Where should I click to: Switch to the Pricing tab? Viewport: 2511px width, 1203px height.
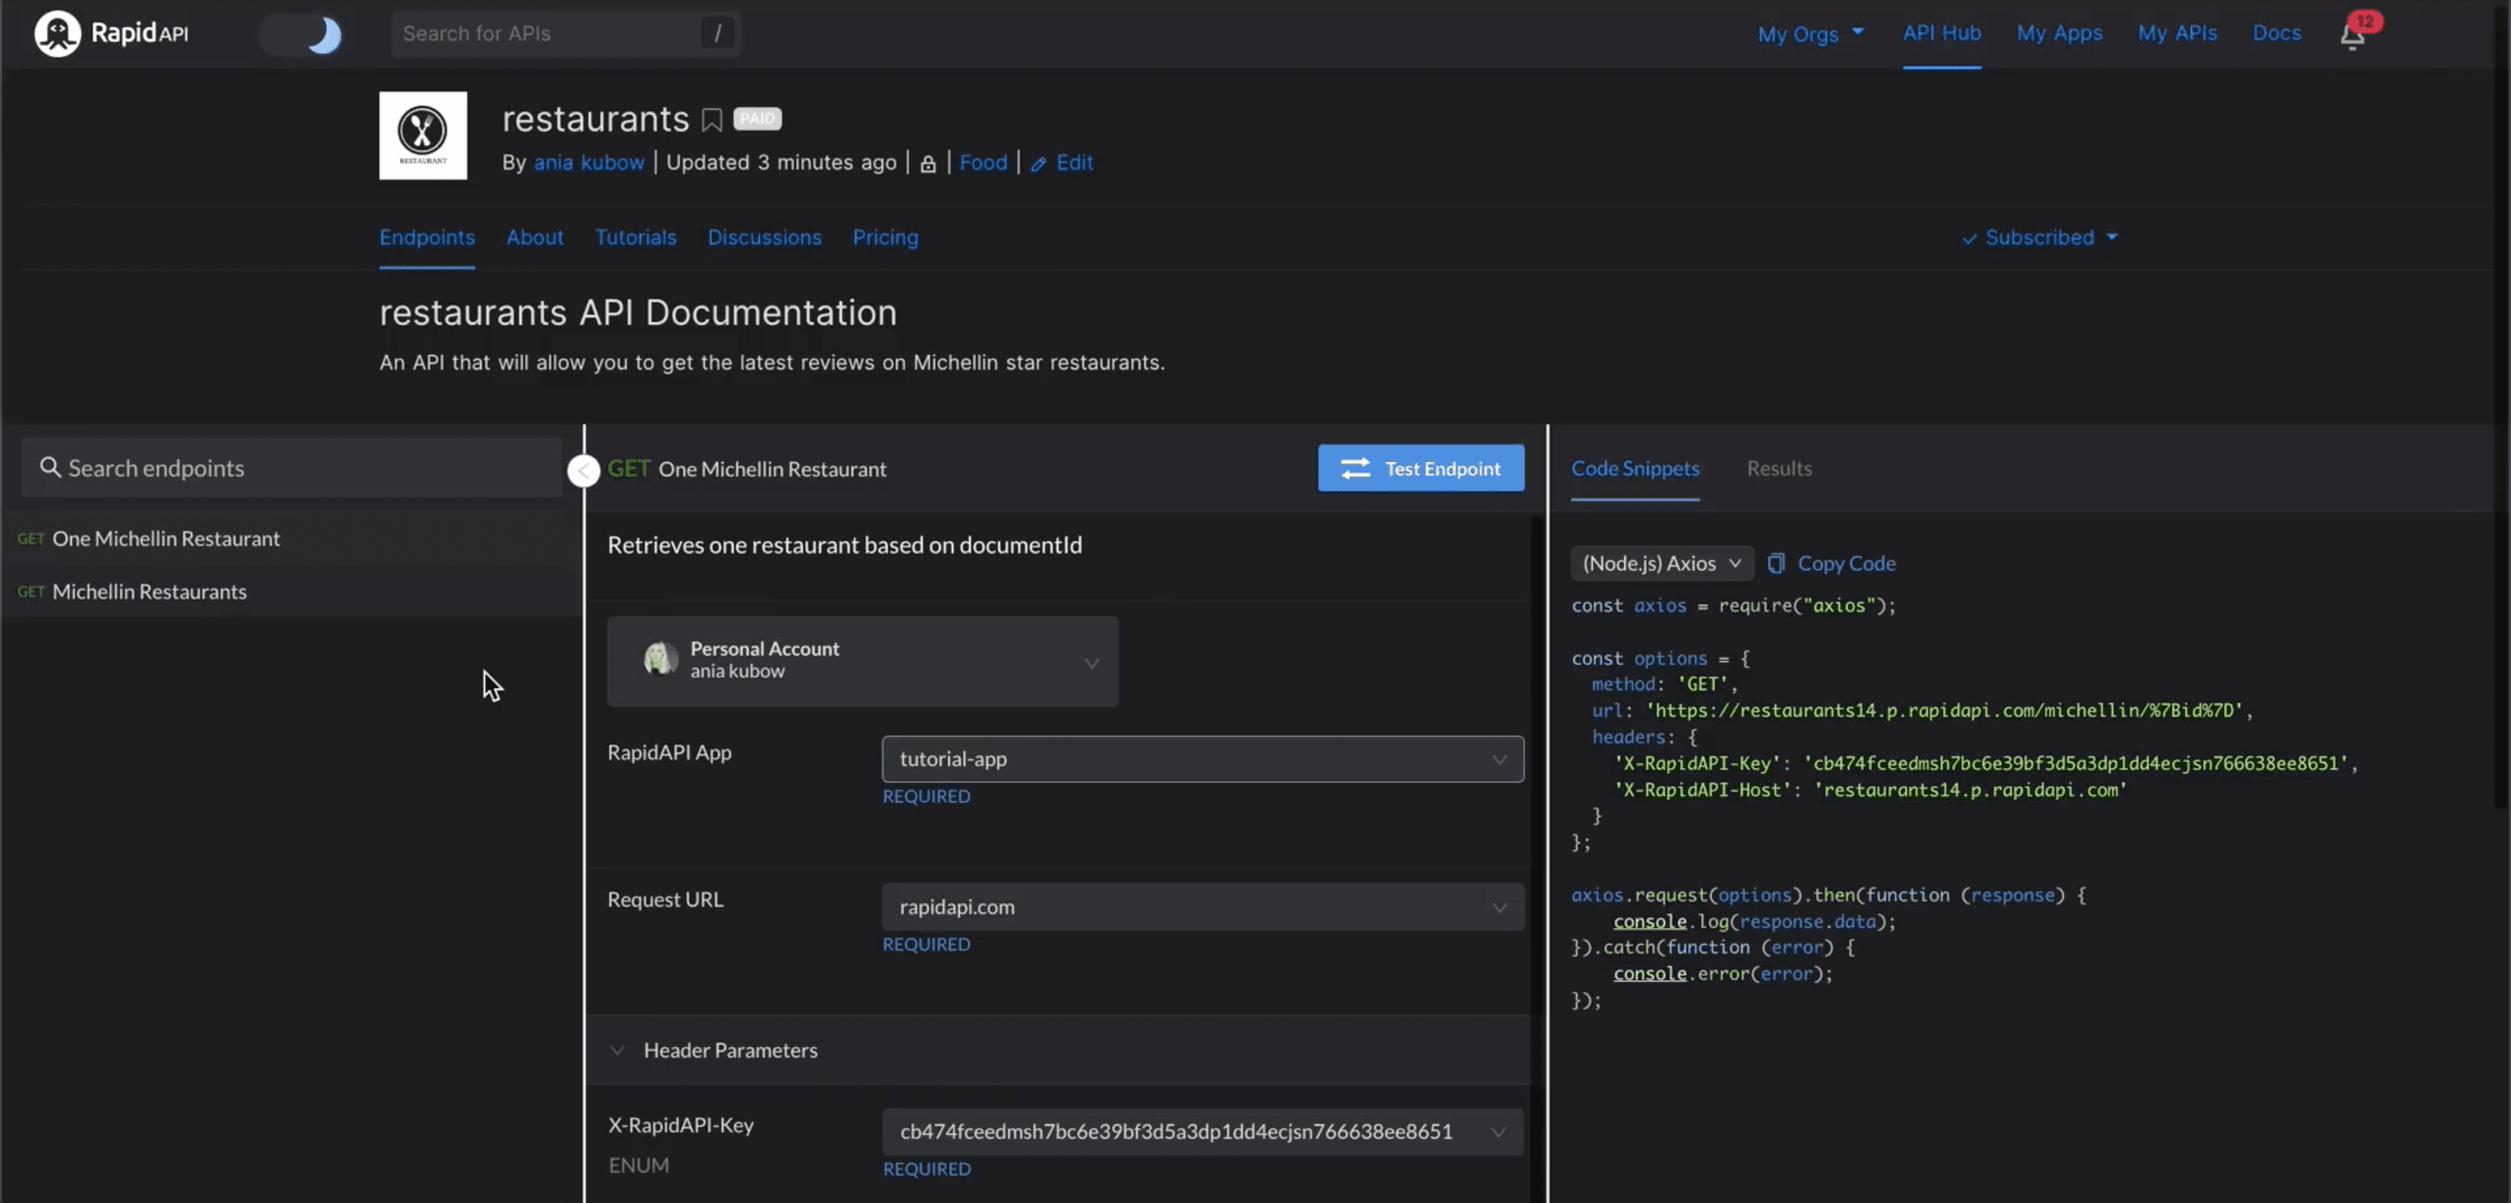click(885, 238)
